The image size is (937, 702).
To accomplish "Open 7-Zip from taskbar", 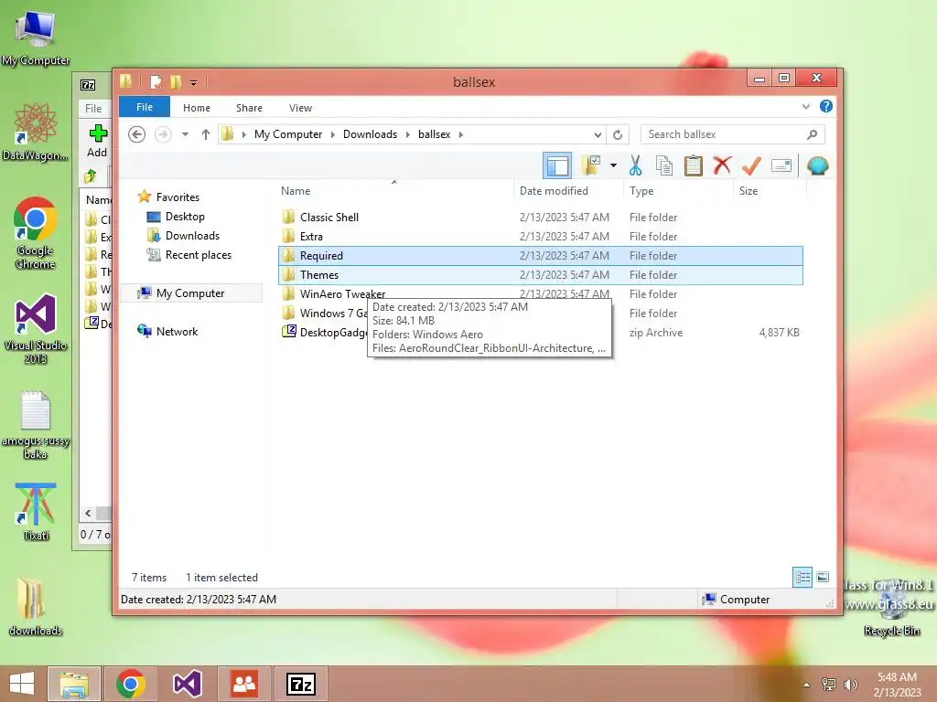I will (x=300, y=684).
